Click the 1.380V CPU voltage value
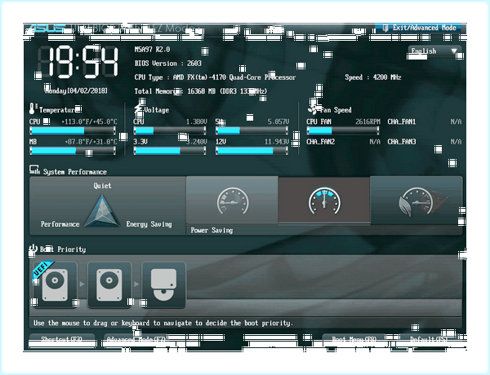The image size is (490, 375). coord(196,121)
